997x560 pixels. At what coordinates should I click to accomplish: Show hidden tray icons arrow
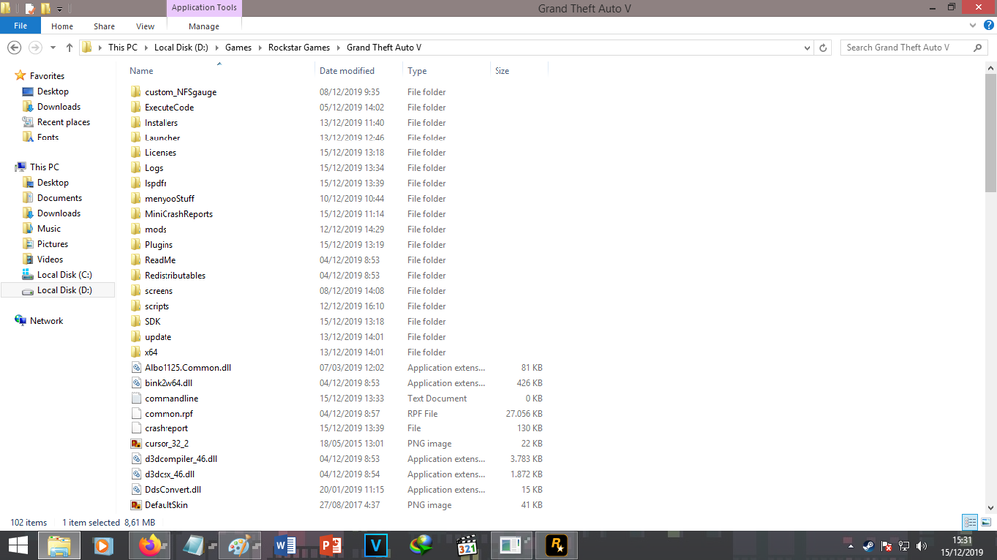850,546
